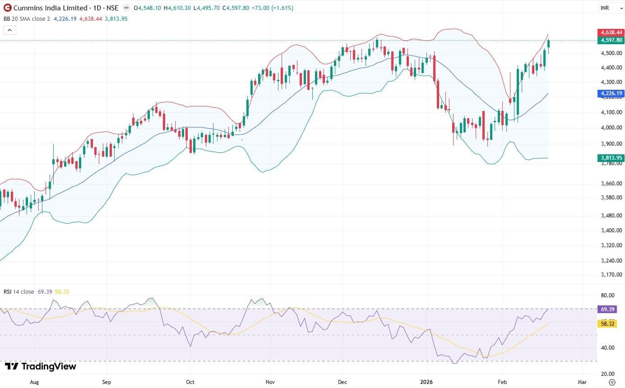This screenshot has width=625, height=388.
Task: Click the 4,100.00 price axis tick
Action: pos(611,112)
